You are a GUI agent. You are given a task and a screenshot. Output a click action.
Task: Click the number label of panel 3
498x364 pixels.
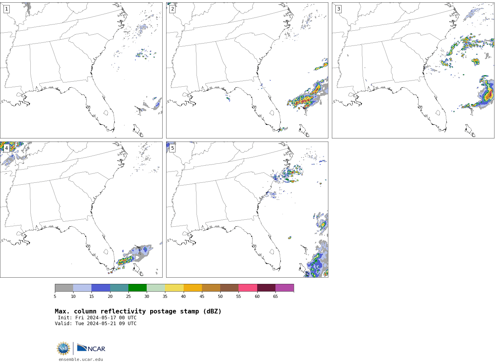point(338,9)
